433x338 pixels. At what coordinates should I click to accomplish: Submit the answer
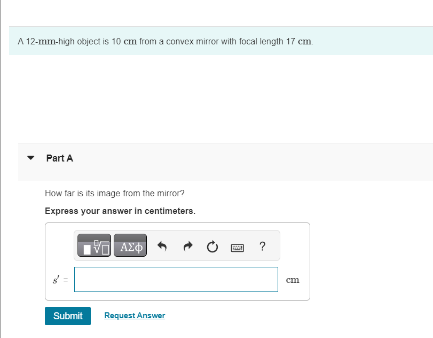coord(68,316)
